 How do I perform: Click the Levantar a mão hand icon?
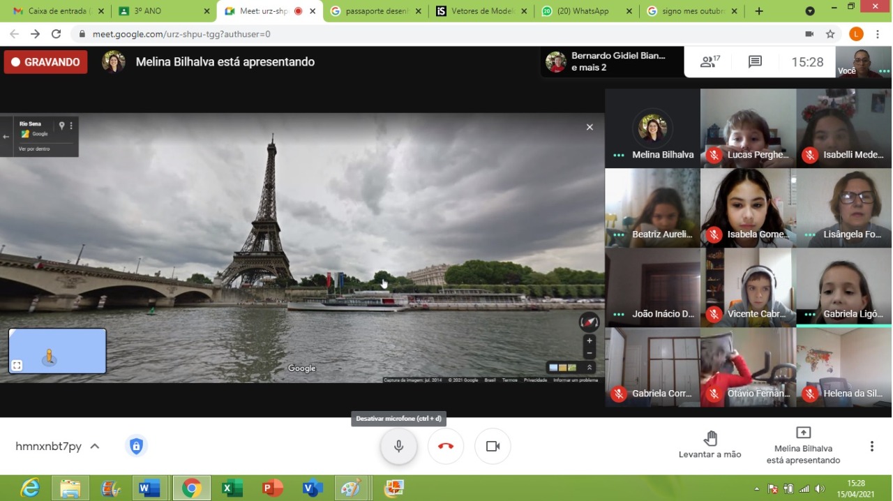pyautogui.click(x=710, y=438)
